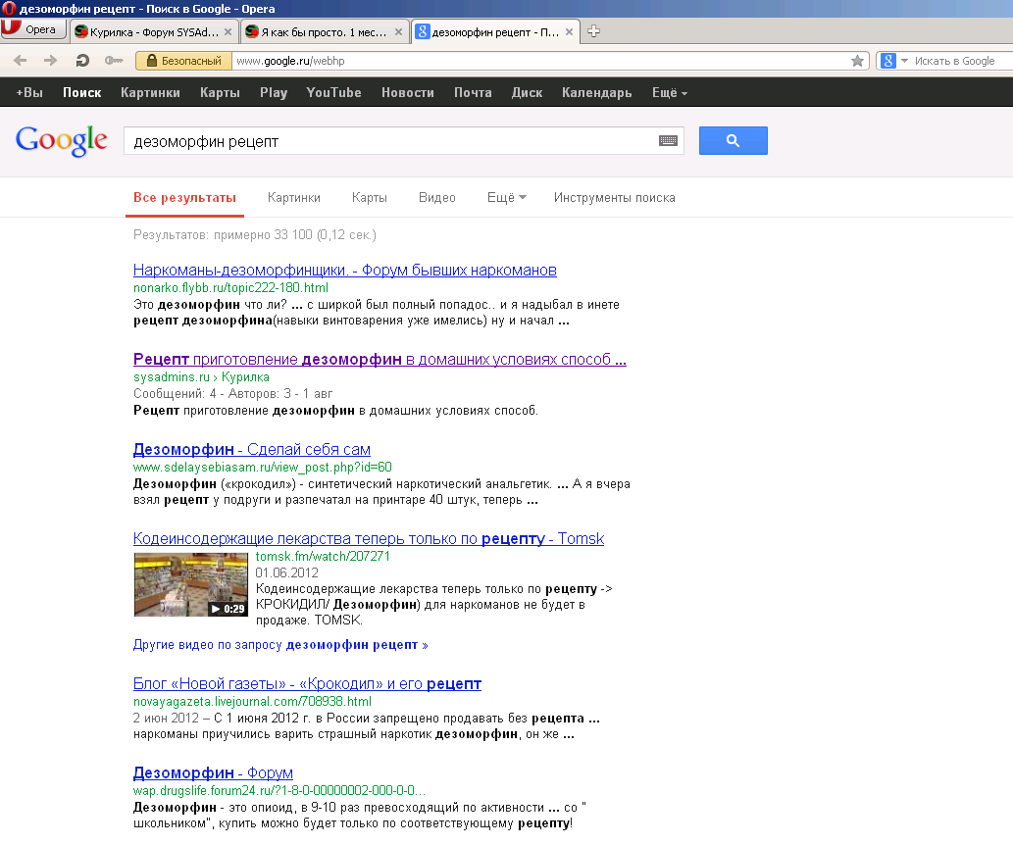Expand the Ещё results filter dropdown

(x=506, y=198)
